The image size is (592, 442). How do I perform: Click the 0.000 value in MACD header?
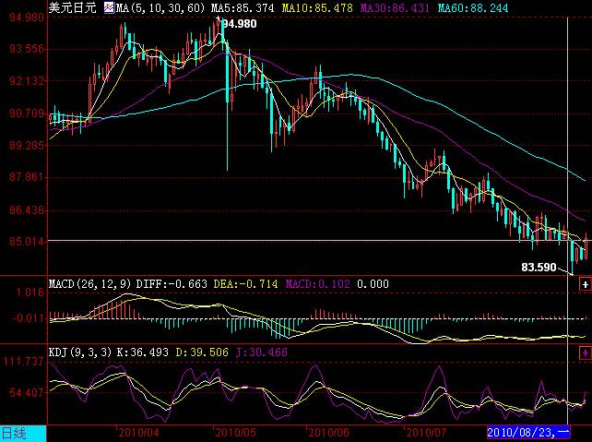(373, 284)
